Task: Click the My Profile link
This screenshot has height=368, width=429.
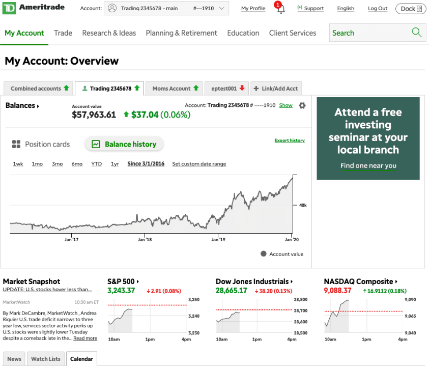Action: click(x=253, y=9)
